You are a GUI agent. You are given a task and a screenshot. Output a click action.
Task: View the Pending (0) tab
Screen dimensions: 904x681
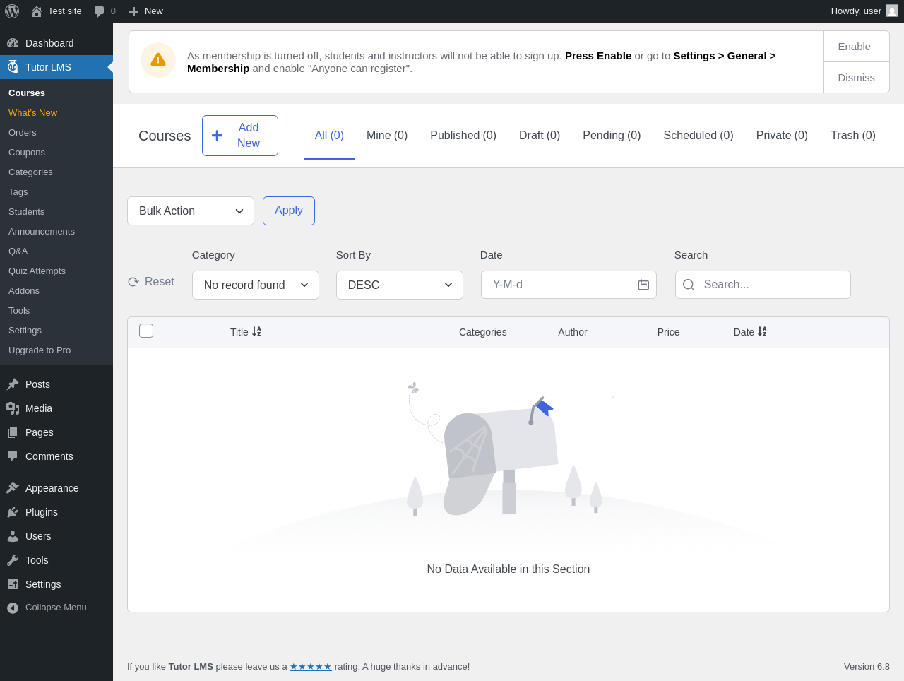(612, 136)
